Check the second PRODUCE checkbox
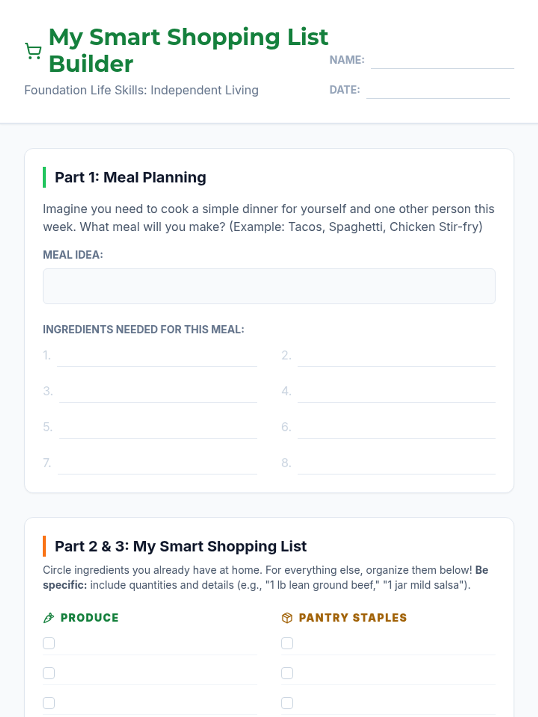The height and width of the screenshot is (717, 538). (x=49, y=673)
